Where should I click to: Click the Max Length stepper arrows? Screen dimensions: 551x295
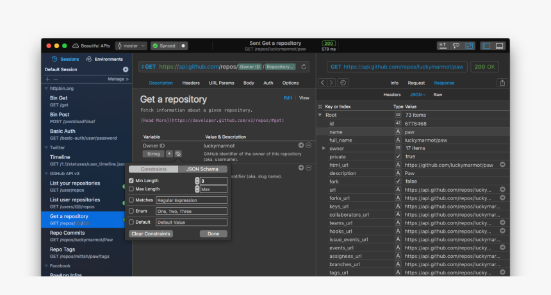tap(197, 189)
